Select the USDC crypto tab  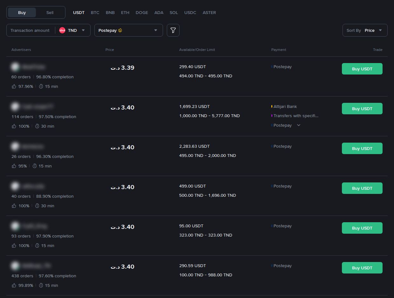click(190, 12)
